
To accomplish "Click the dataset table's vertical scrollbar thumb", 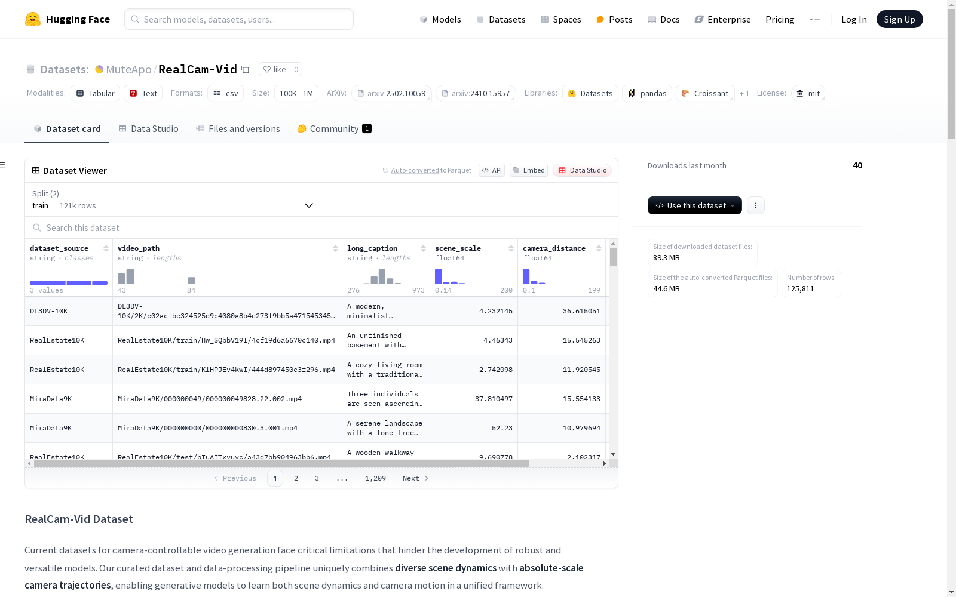I will [613, 257].
